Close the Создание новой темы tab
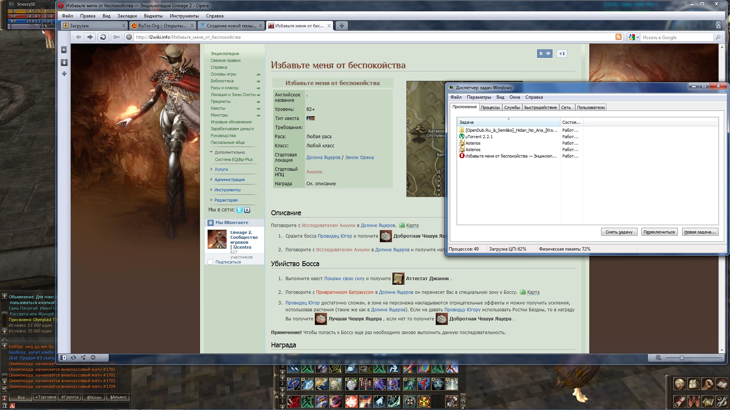Viewport: 730px width, 410px height. pos(260,26)
